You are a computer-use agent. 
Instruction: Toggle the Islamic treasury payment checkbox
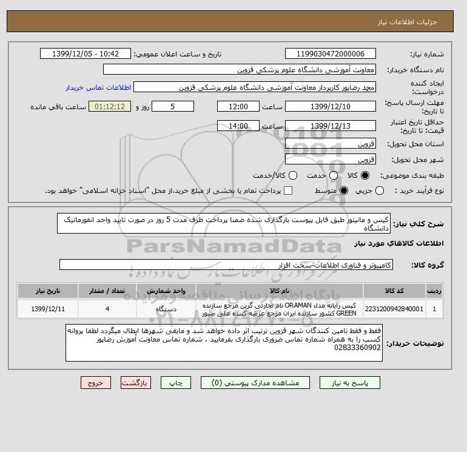point(288,191)
